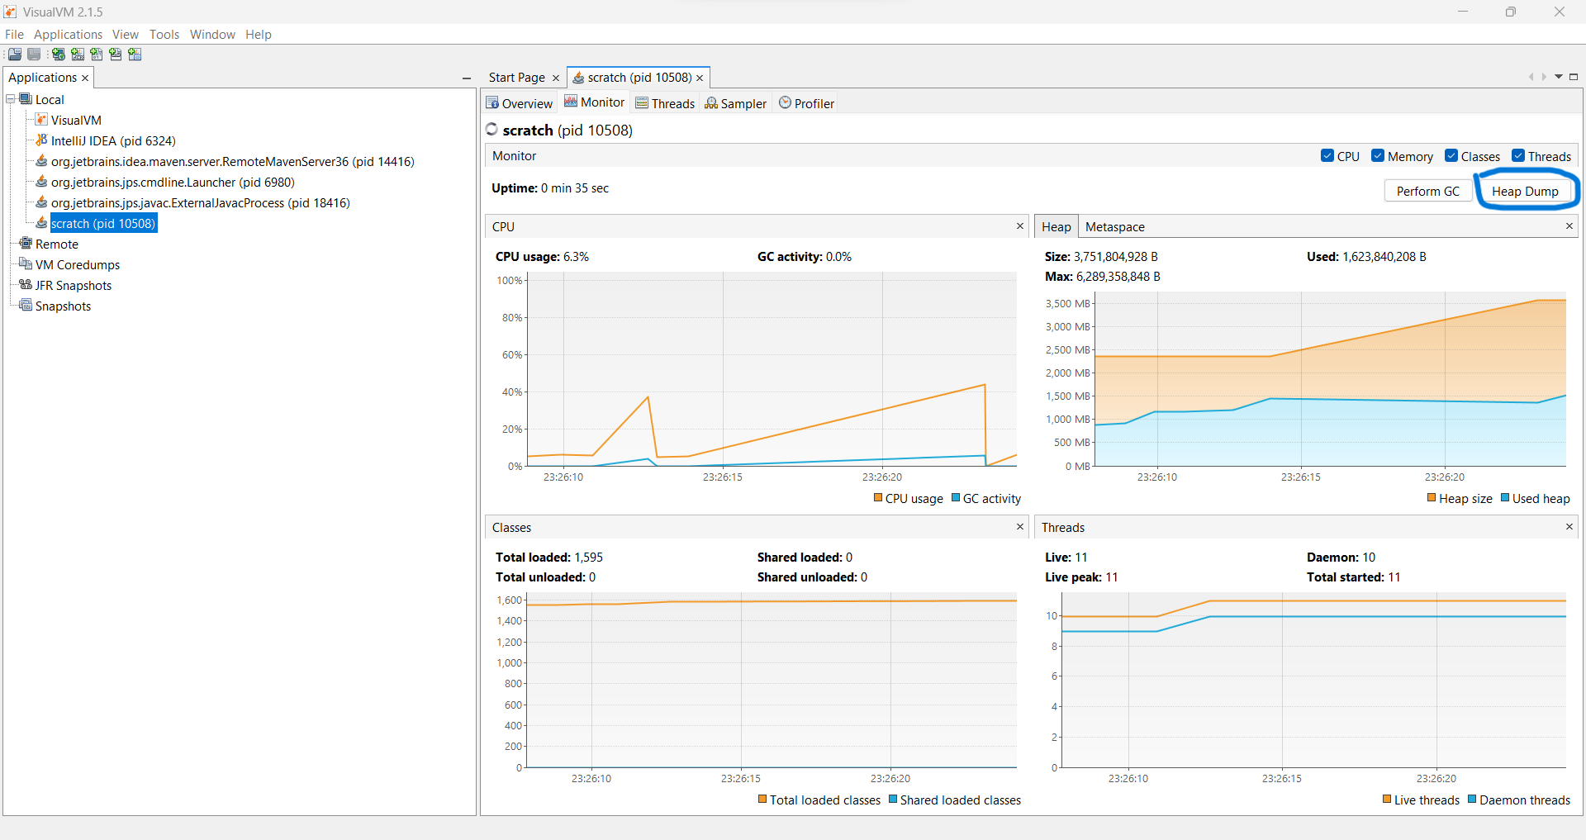Image resolution: width=1586 pixels, height=840 pixels.
Task: Open the Window menu
Action: 212,34
